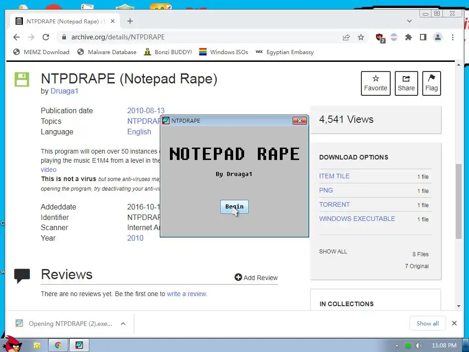Open the Egyptian Embassy bookmark

(x=284, y=52)
